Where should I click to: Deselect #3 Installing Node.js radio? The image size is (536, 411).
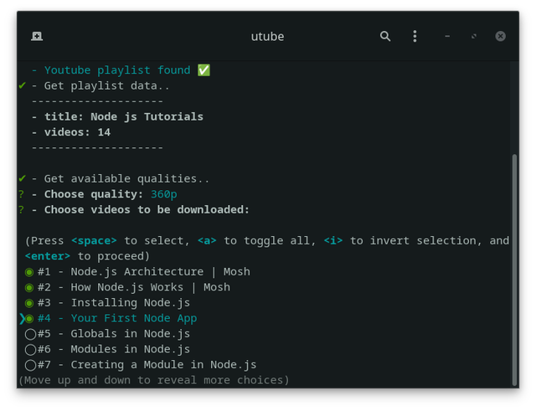tap(29, 303)
